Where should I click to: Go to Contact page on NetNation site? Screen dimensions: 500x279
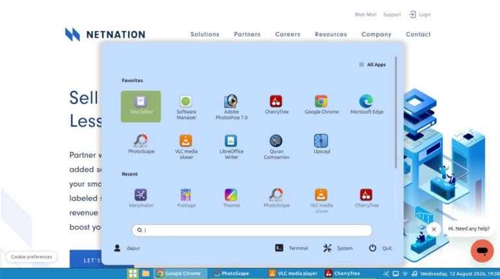[x=418, y=34]
